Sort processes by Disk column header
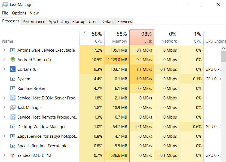The width and height of the screenshot is (226, 162). pos(142,38)
